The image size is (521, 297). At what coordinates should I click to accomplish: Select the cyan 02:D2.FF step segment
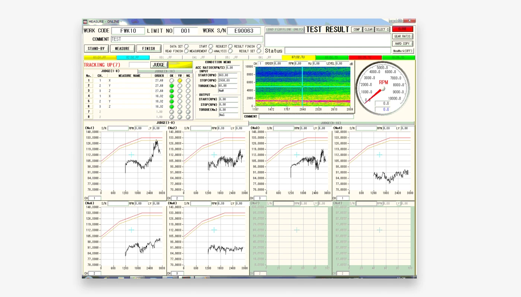(x=133, y=58)
